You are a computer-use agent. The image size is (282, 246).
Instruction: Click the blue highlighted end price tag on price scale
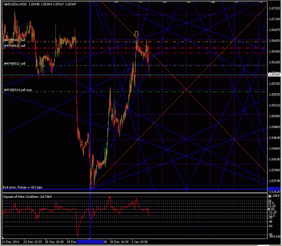tap(274, 189)
